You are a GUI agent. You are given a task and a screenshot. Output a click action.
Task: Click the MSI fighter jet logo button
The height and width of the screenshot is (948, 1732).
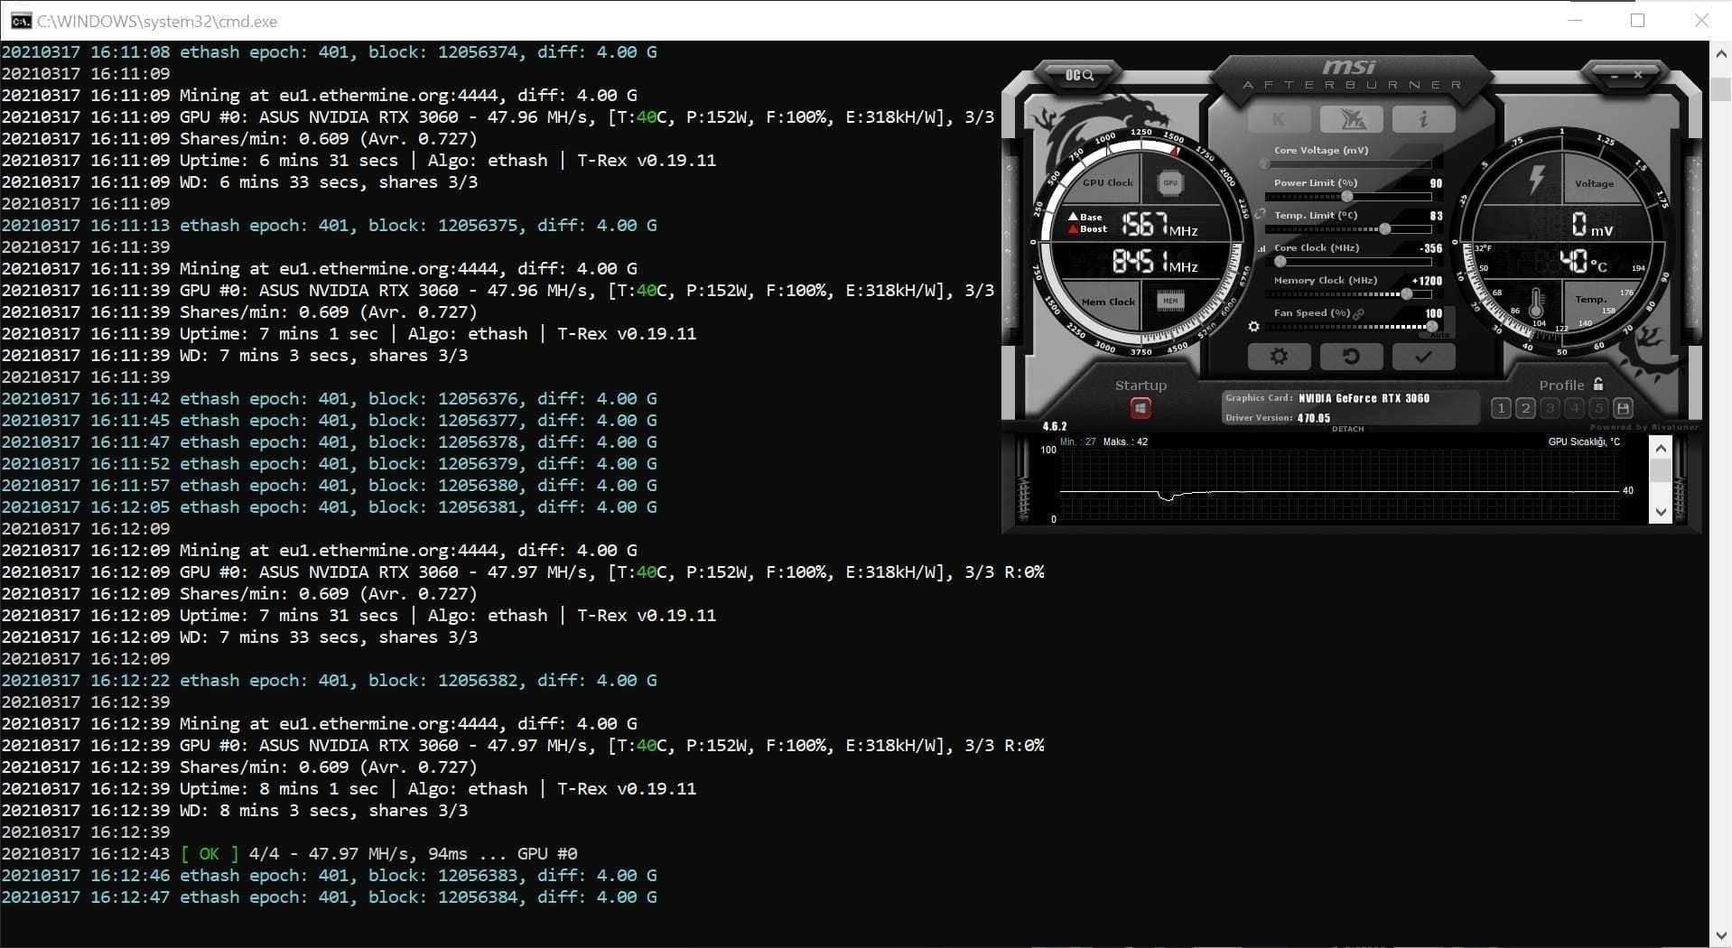1351,119
